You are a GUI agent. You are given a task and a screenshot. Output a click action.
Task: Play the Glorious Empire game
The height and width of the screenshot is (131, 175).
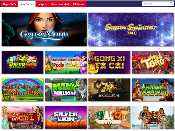[x=22, y=117]
